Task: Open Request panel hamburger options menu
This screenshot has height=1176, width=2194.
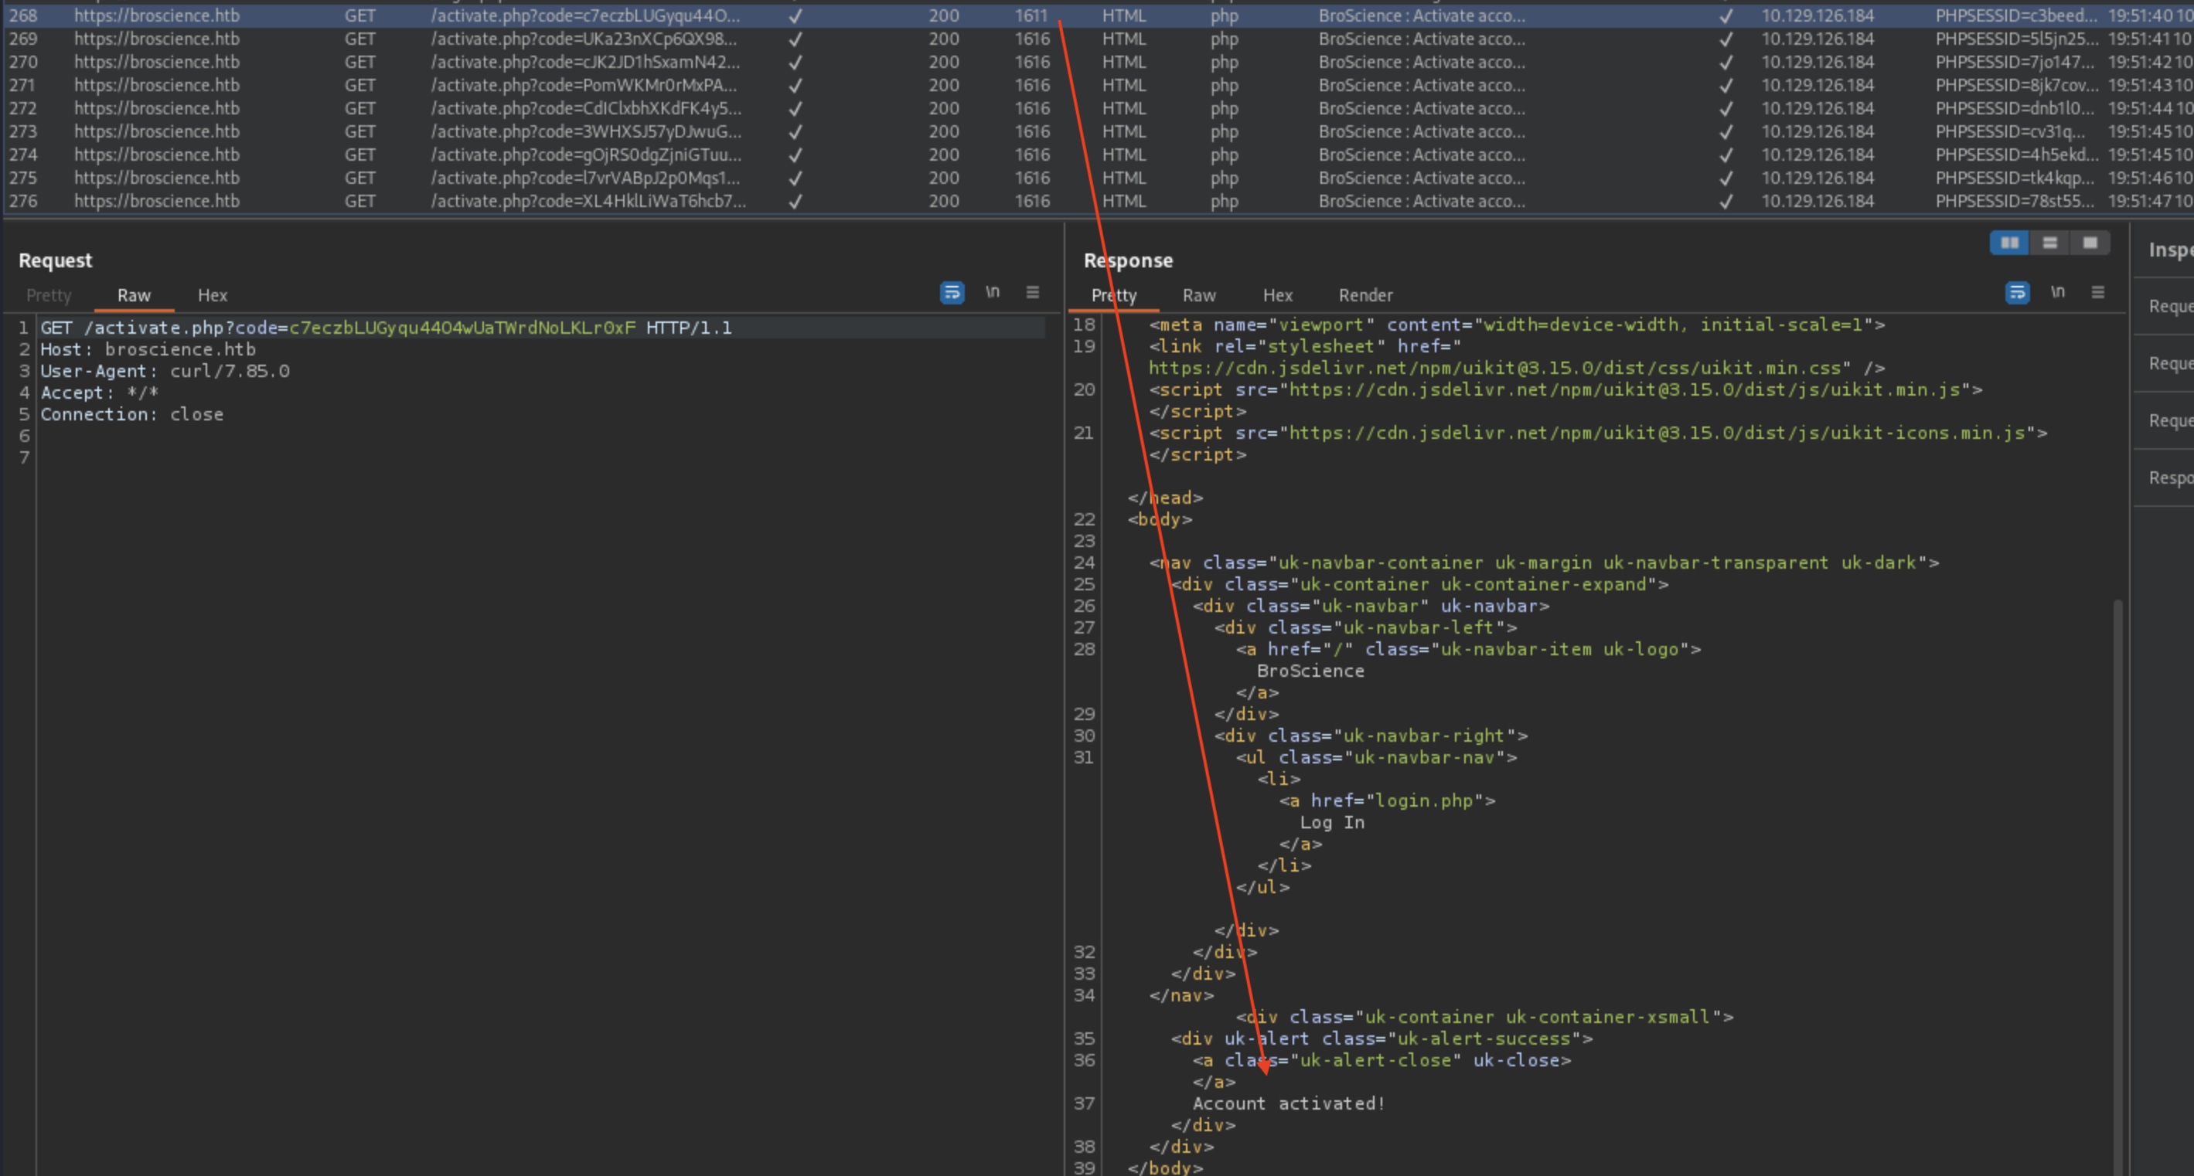Action: click(1032, 292)
